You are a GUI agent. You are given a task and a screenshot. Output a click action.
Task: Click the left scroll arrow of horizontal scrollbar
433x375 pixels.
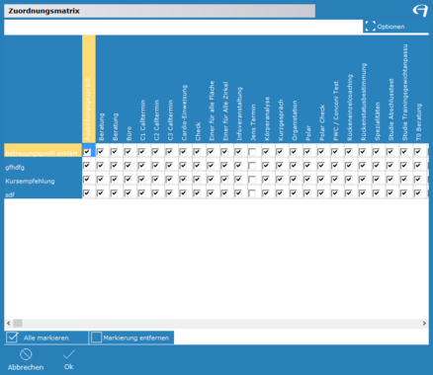9,324
